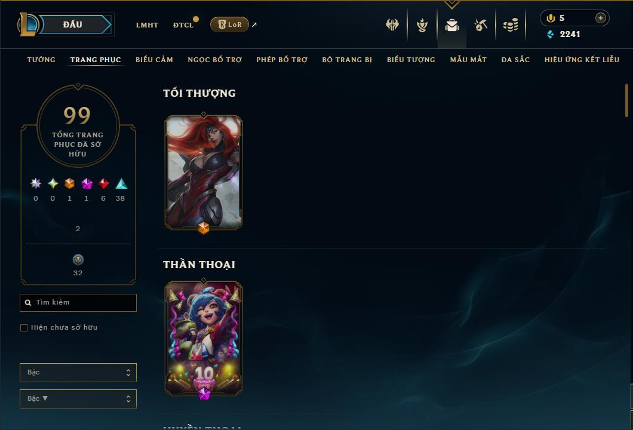Open the LoR external link button
The height and width of the screenshot is (430, 633).
click(229, 24)
